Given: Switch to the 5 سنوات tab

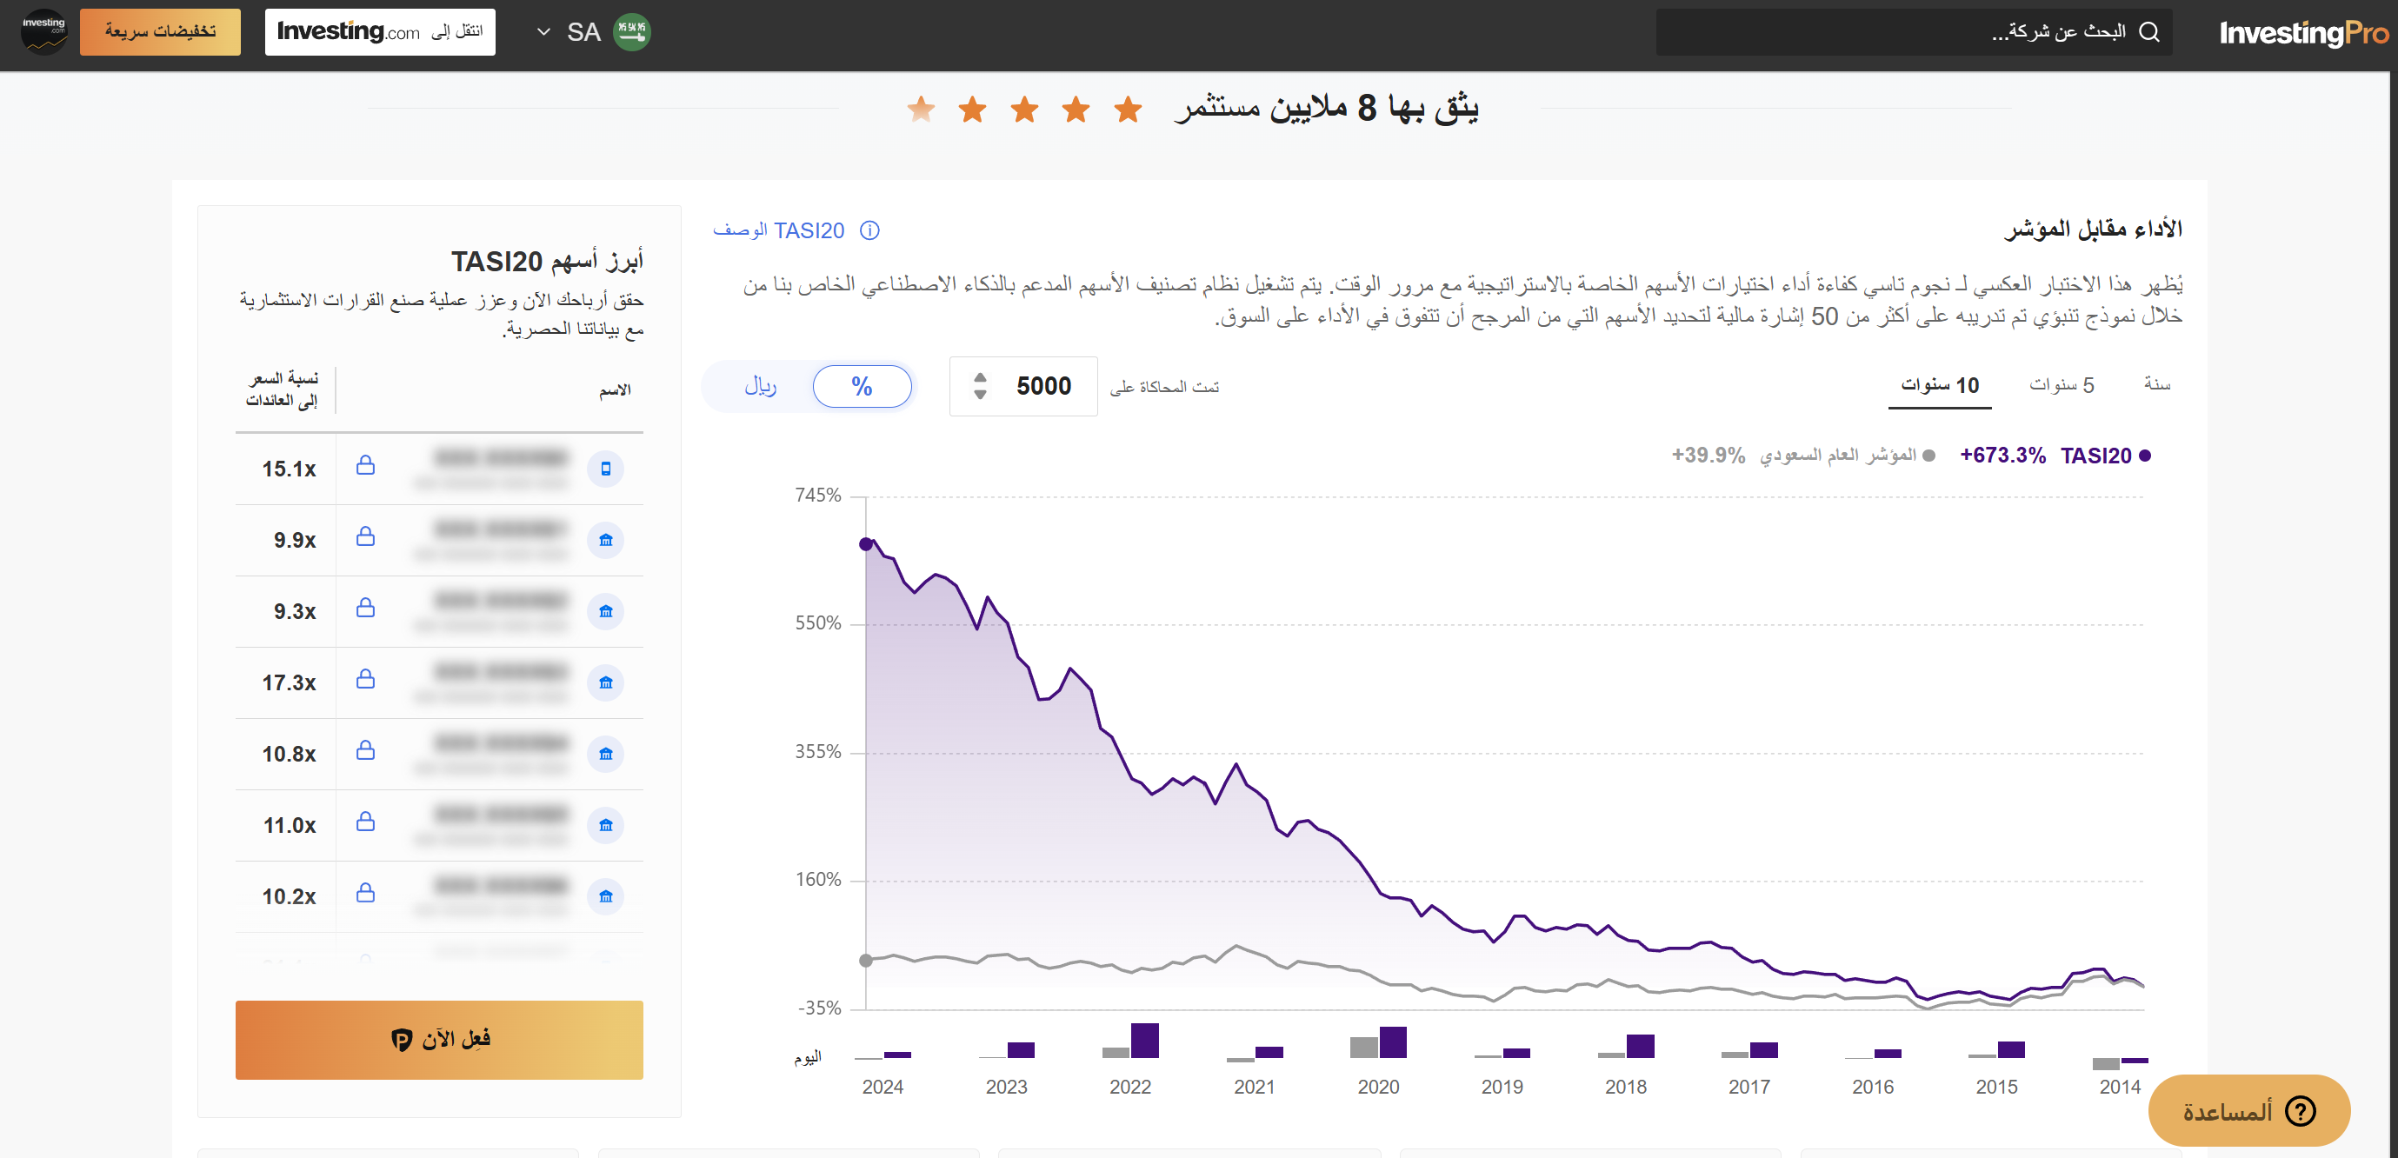Looking at the screenshot, I should 2061,384.
